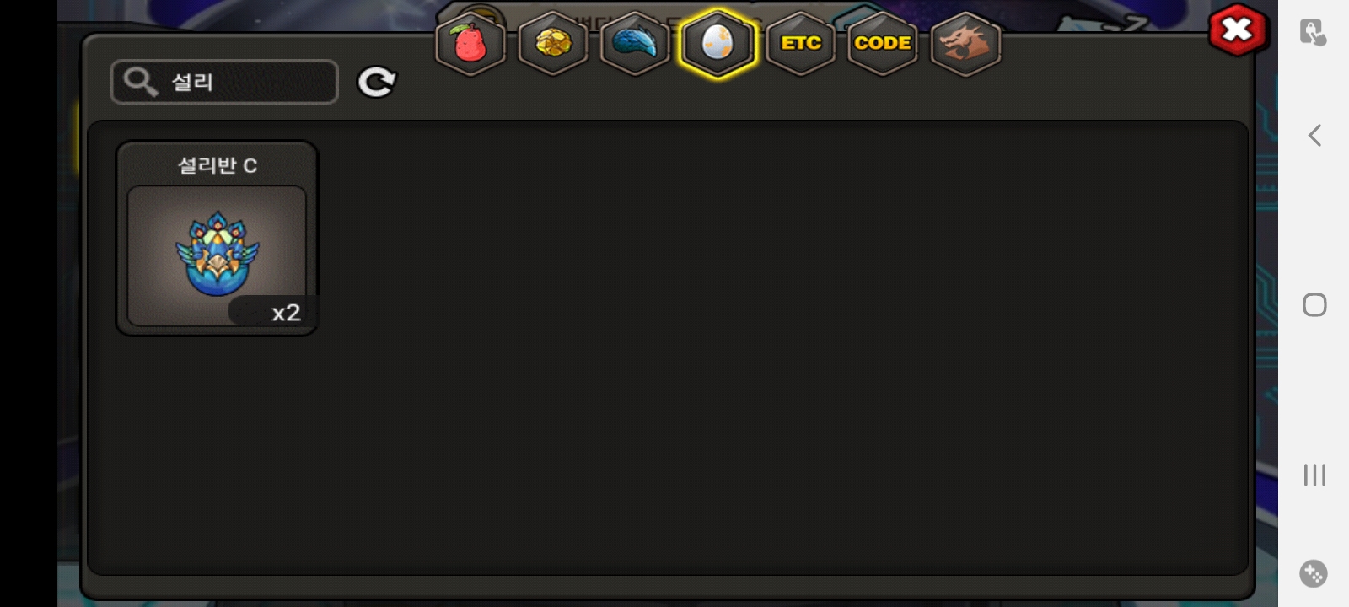Click the refresh arrow beside search

tap(376, 82)
